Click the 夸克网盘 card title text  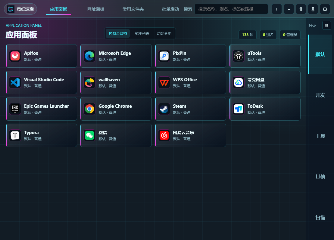[x=256, y=80]
